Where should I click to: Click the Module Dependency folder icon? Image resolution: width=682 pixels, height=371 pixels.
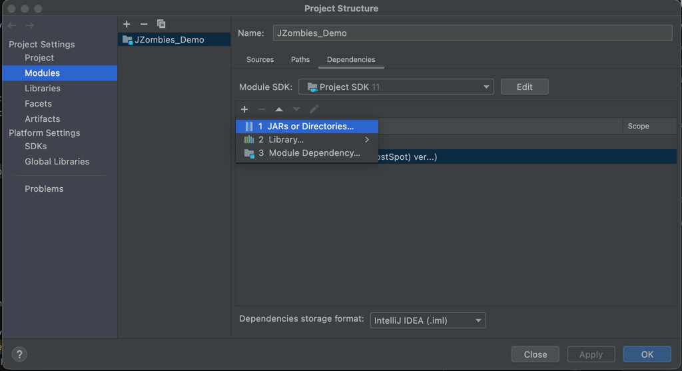pos(249,154)
